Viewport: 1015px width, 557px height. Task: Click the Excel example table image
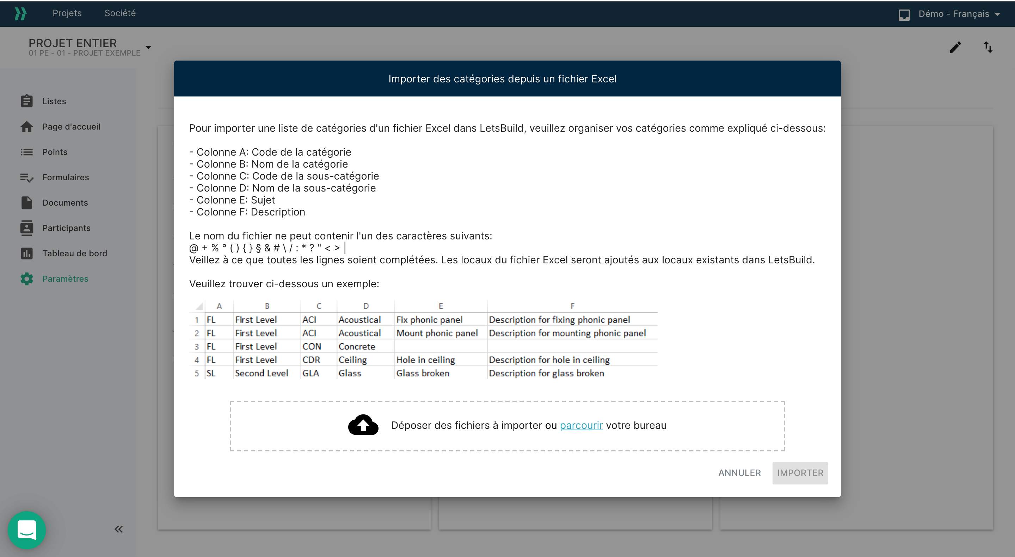coord(423,340)
